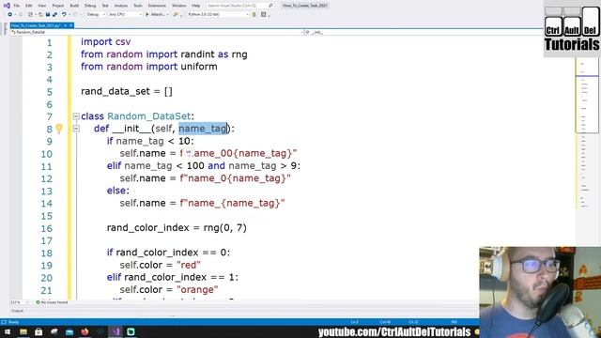Open the Windows Start menu

pyautogui.click(x=8, y=331)
